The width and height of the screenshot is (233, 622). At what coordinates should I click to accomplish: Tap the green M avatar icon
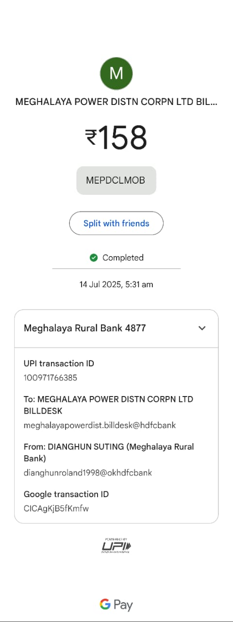coord(116,73)
